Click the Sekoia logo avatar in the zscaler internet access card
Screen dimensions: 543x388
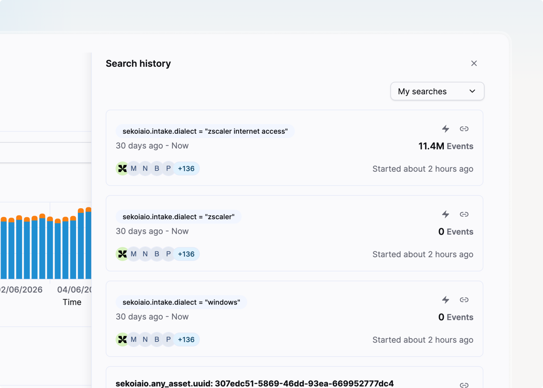[x=122, y=168]
